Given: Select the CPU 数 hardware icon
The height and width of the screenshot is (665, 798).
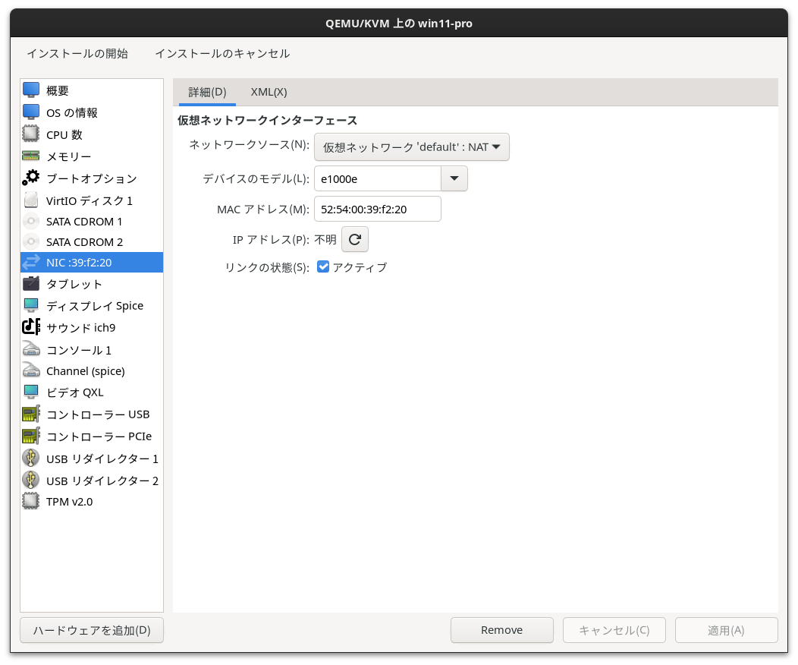Looking at the screenshot, I should [30, 134].
